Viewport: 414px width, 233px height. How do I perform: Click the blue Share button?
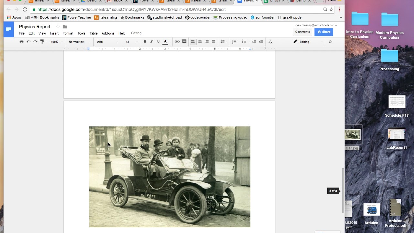coord(324,32)
